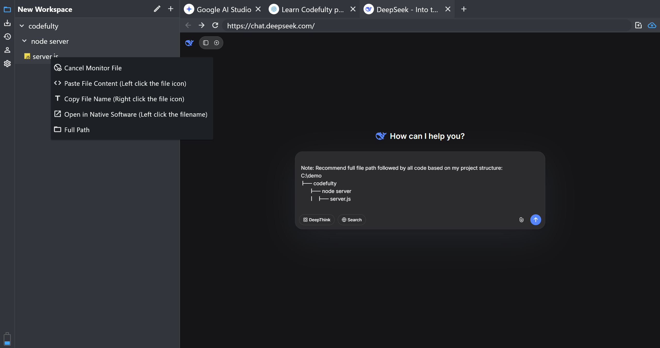Click the pencil icon to rename workspace
This screenshot has width=660, height=348.
[x=157, y=9]
